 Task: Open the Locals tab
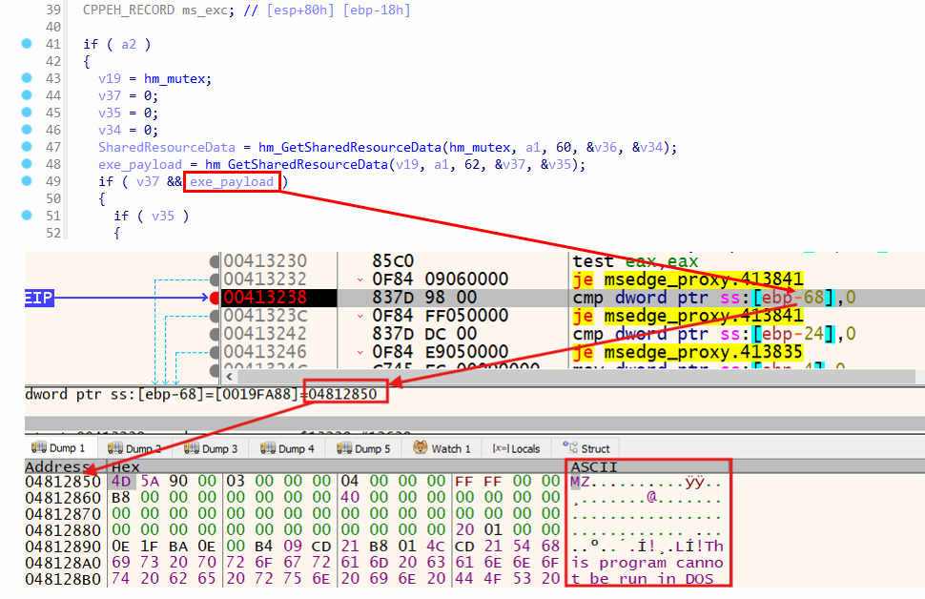[516, 448]
